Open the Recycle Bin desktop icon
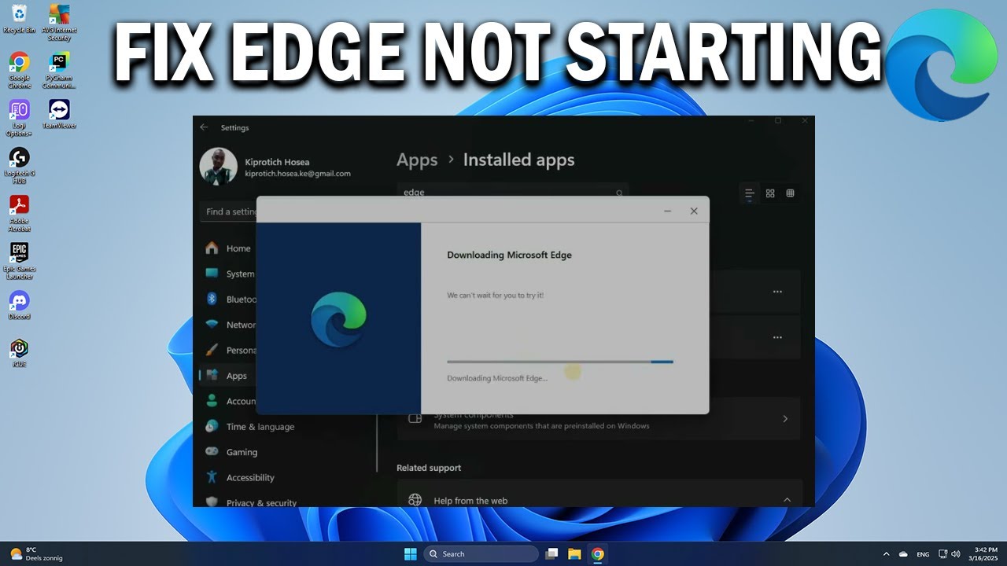The height and width of the screenshot is (566, 1007). pos(19,18)
